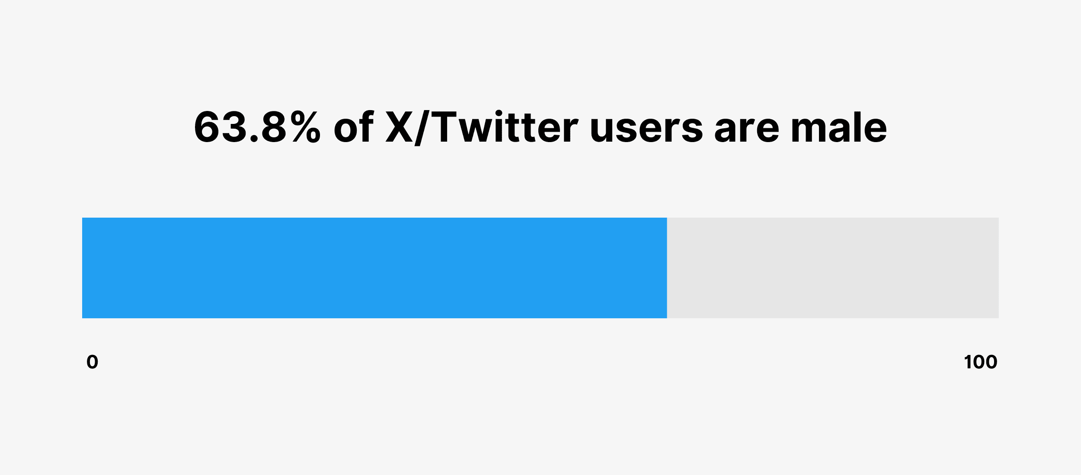Screen dimensions: 1081x475
Task: Click the word "Twitter" in the title
Action: tap(504, 127)
